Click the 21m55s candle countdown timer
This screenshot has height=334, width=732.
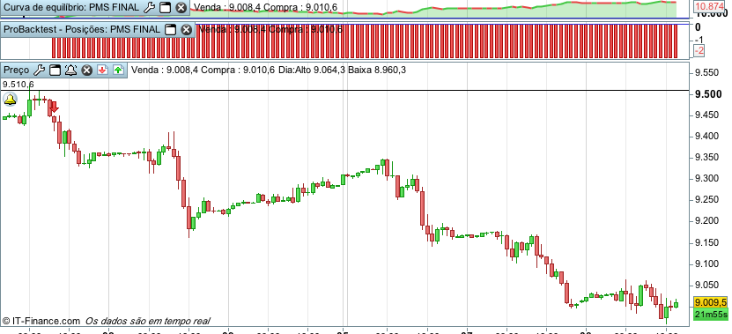point(711,315)
